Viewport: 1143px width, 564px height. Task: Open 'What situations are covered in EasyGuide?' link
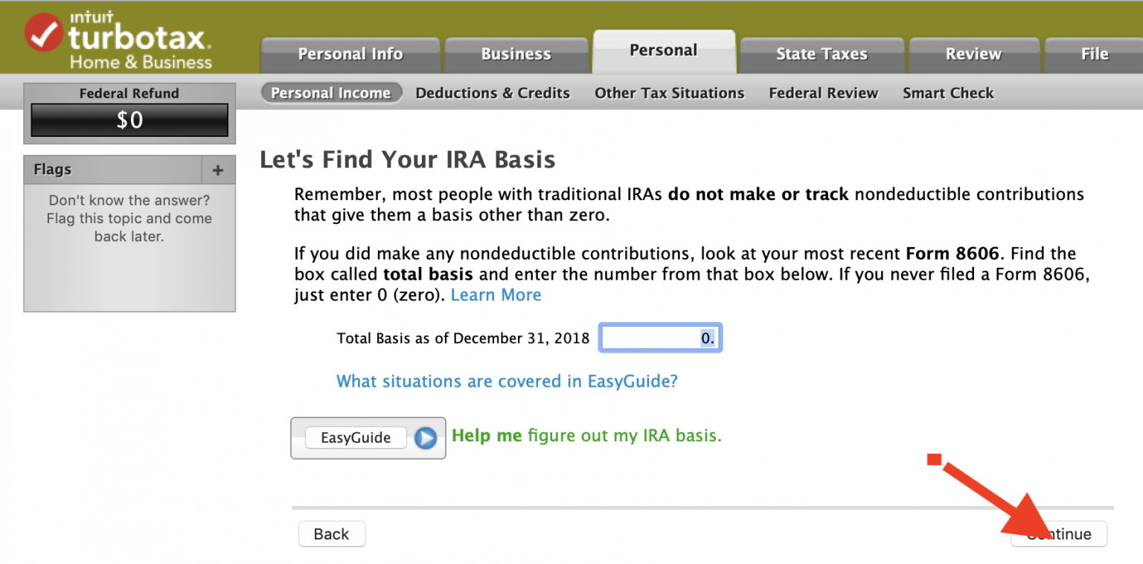click(507, 382)
